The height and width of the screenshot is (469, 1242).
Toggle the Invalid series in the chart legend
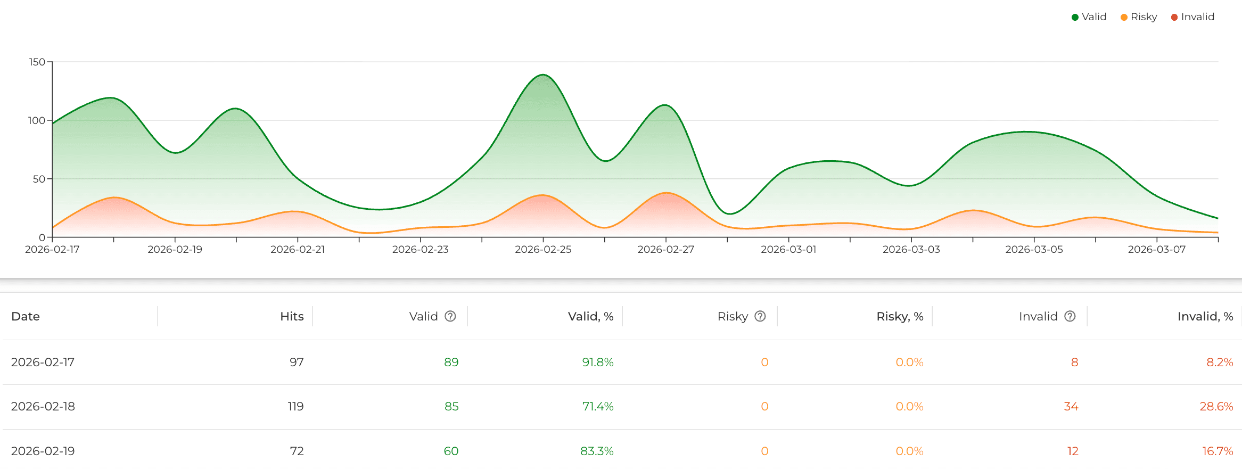pos(1192,17)
